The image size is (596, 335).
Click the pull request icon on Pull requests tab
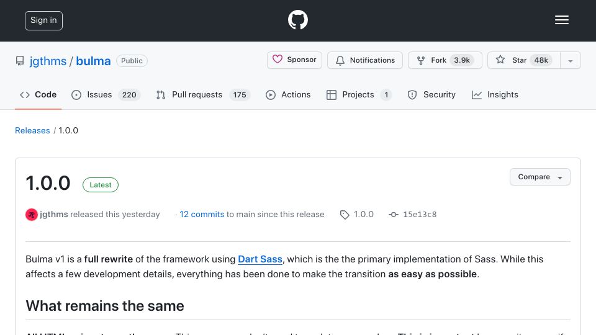[161, 95]
